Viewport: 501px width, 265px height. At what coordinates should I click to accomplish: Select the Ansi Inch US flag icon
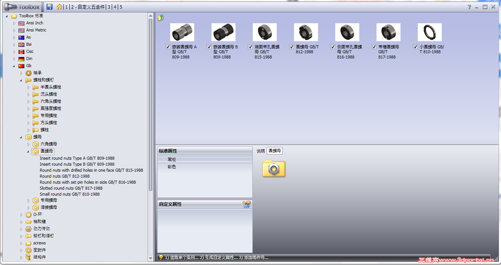tap(21, 23)
